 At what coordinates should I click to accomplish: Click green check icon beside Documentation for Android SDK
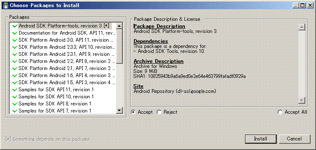coord(15,33)
